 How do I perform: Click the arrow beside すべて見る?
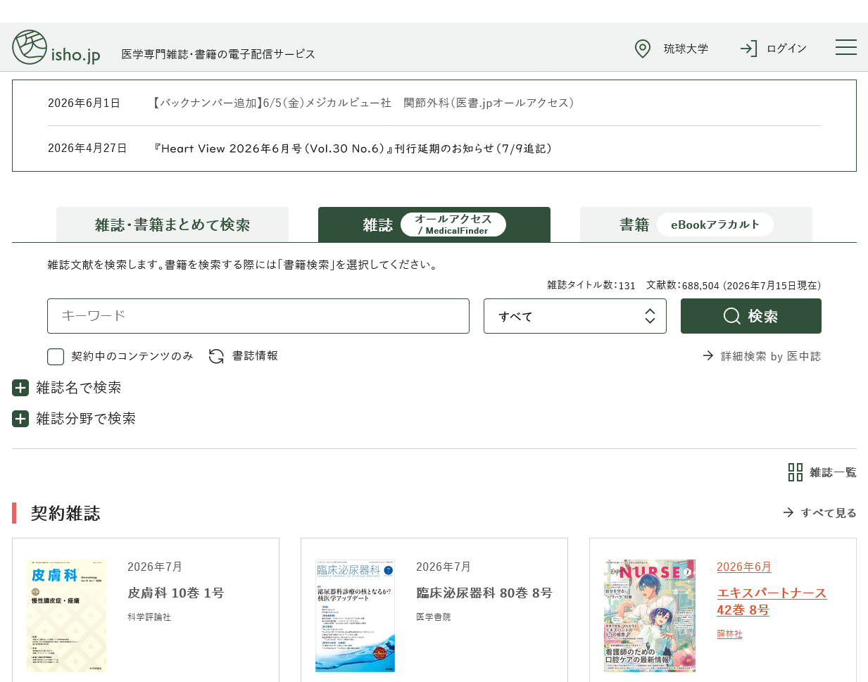click(x=788, y=513)
